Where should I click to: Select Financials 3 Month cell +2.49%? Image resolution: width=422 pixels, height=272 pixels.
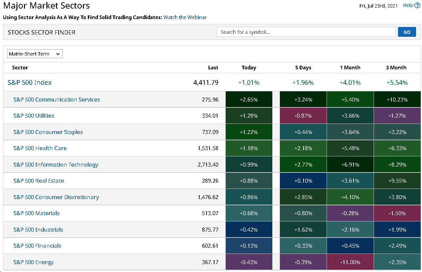pos(397,246)
